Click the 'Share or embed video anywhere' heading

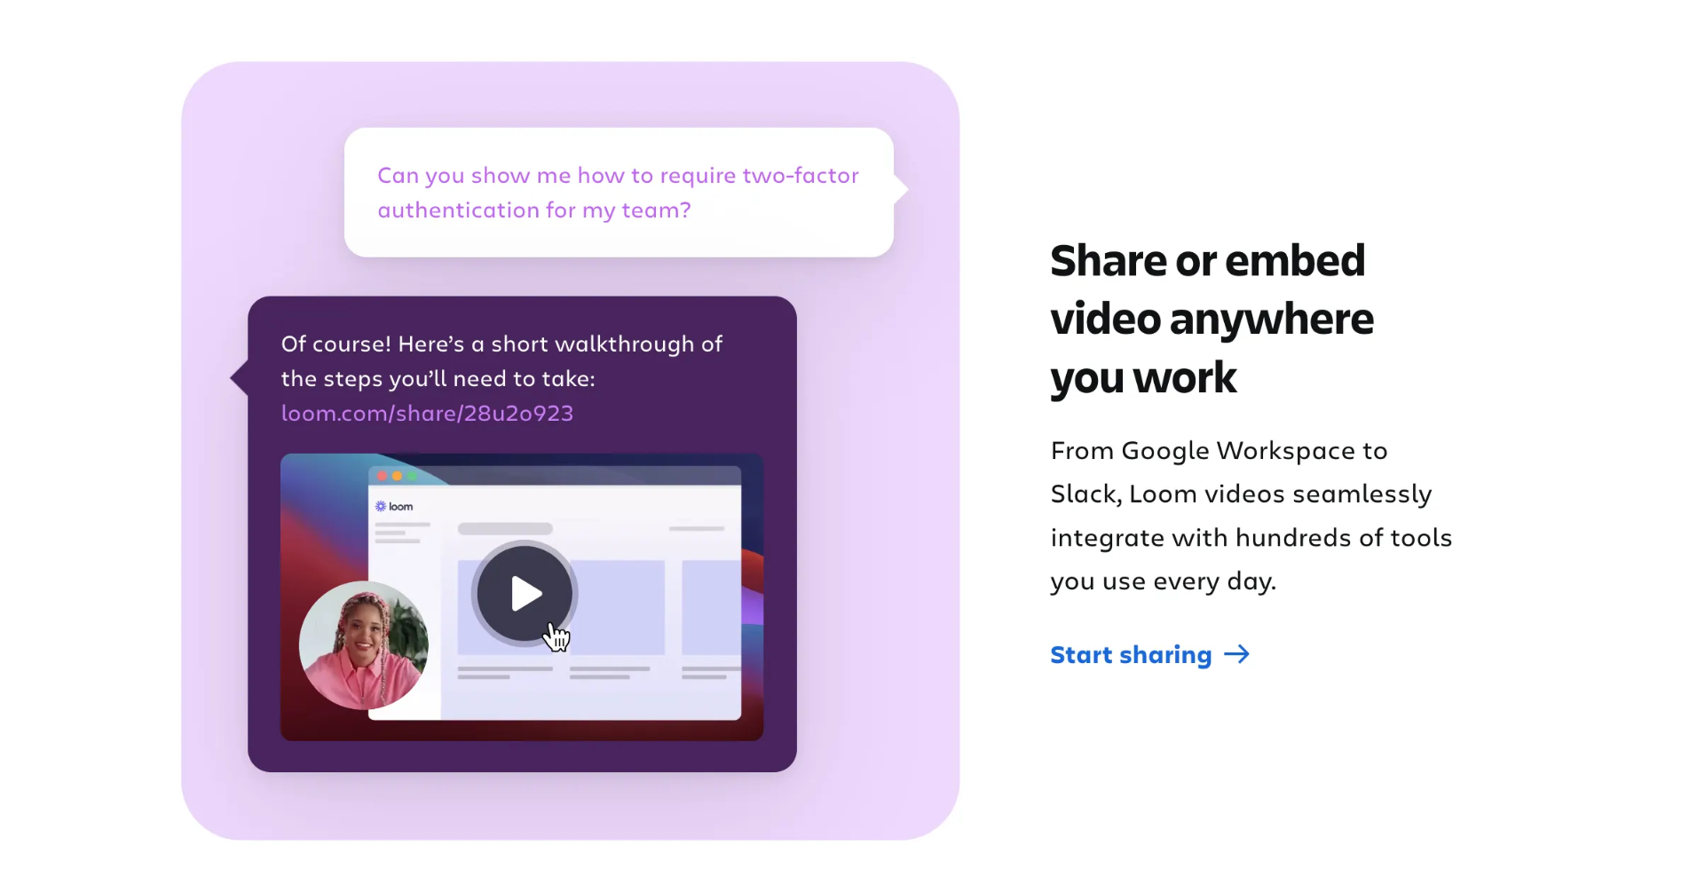click(x=1212, y=319)
